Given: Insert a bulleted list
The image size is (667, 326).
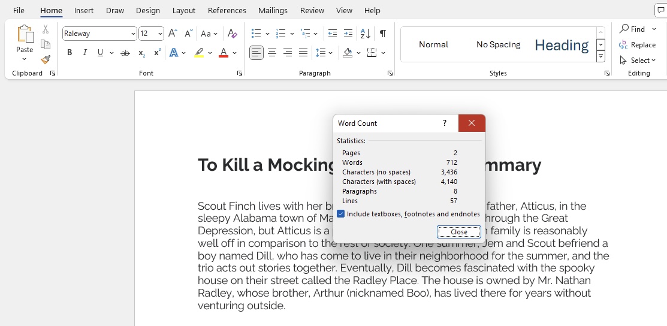Looking at the screenshot, I should click(x=256, y=33).
